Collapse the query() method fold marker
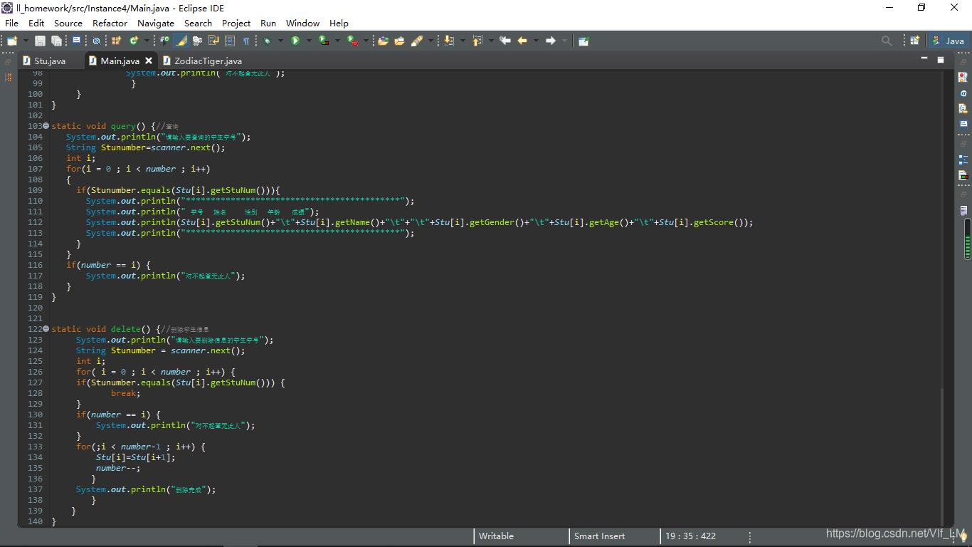Screen dimensions: 972x547 [x=46, y=126]
